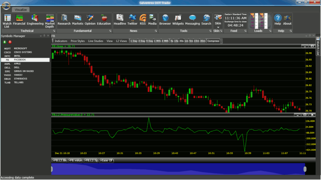The image size is (321, 180).
Task: Open Symbols Manager panel options dropdown
Action: (x=41, y=36)
